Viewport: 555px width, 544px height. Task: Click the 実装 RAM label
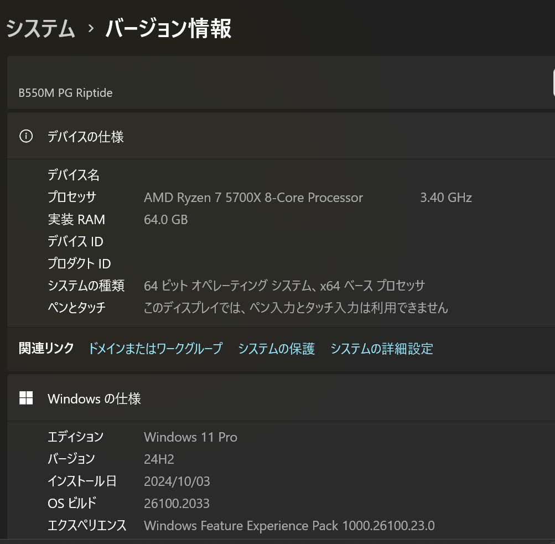point(76,220)
